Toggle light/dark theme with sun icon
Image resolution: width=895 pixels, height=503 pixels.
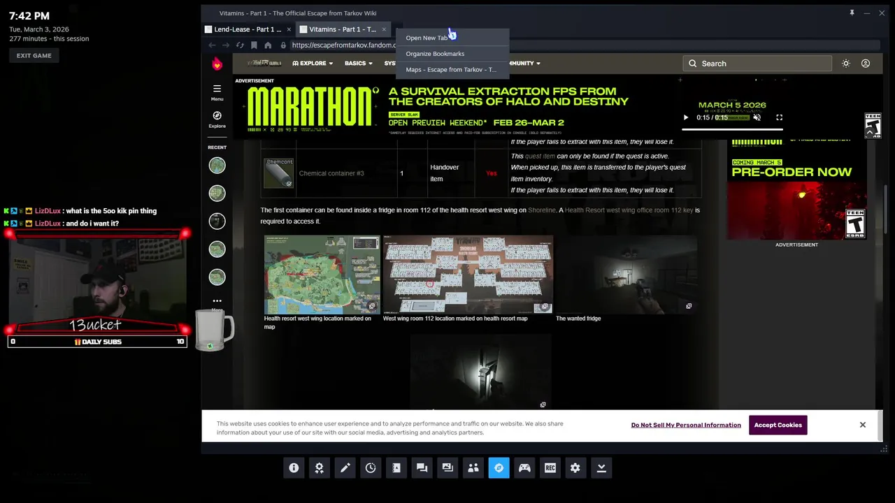(846, 64)
